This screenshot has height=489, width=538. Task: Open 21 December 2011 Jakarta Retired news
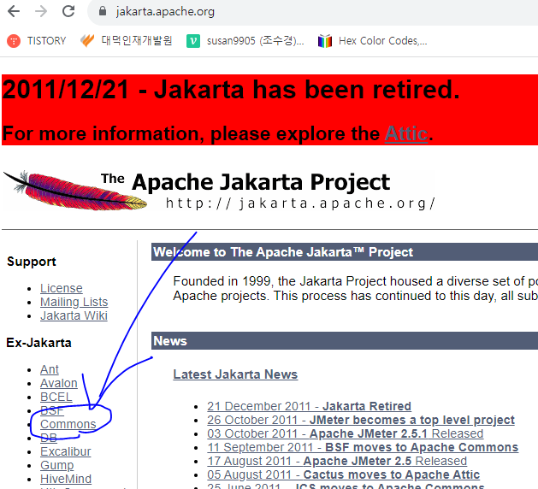pos(309,406)
